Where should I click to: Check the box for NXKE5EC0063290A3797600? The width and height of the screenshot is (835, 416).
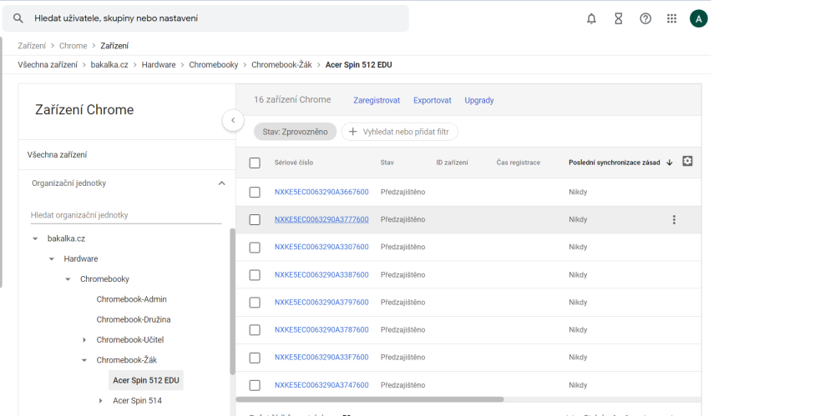255,303
